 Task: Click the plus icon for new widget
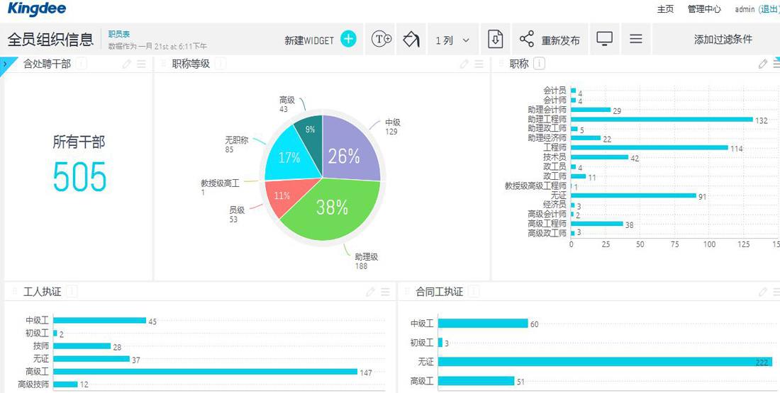(x=348, y=40)
